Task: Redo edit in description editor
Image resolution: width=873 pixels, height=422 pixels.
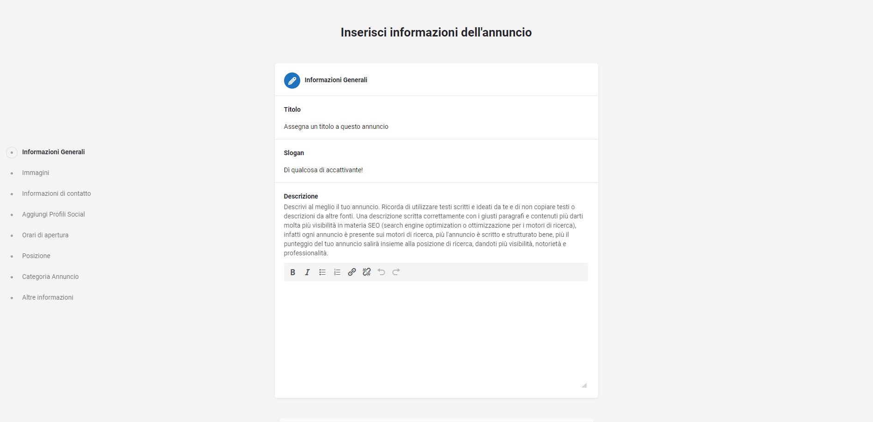Action: click(x=396, y=272)
